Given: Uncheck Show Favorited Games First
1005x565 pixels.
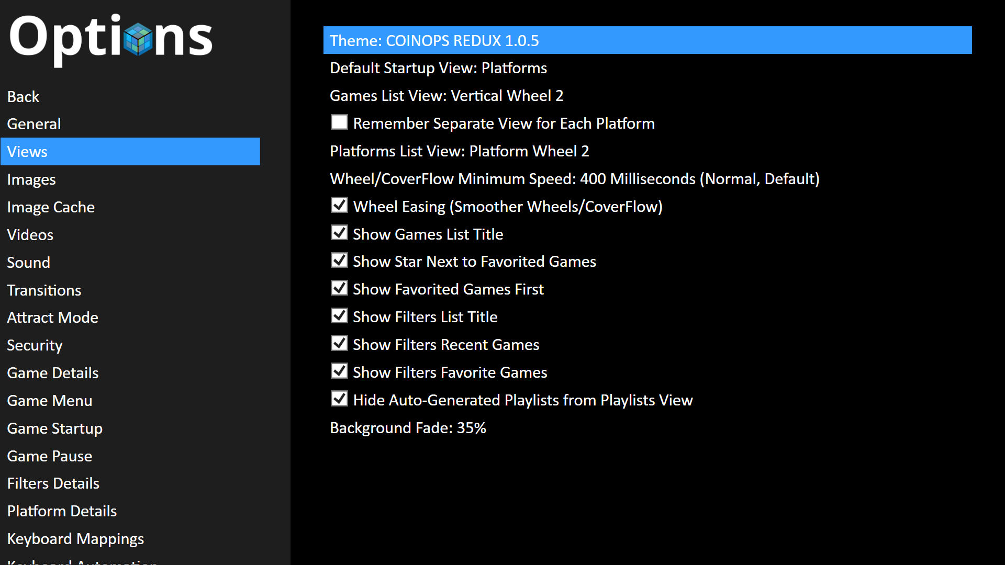Looking at the screenshot, I should [x=339, y=288].
